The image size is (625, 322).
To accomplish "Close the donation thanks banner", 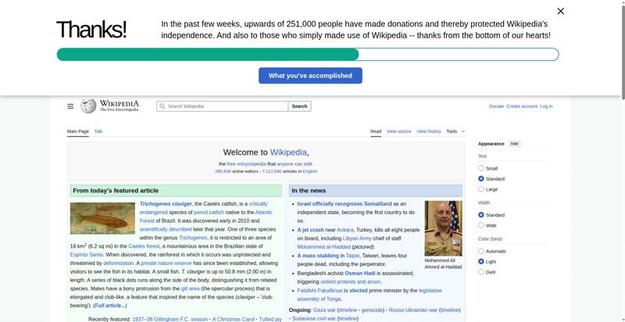I will (x=560, y=11).
